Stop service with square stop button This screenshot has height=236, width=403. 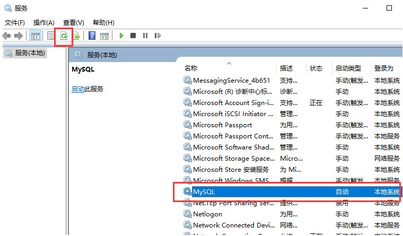133,36
